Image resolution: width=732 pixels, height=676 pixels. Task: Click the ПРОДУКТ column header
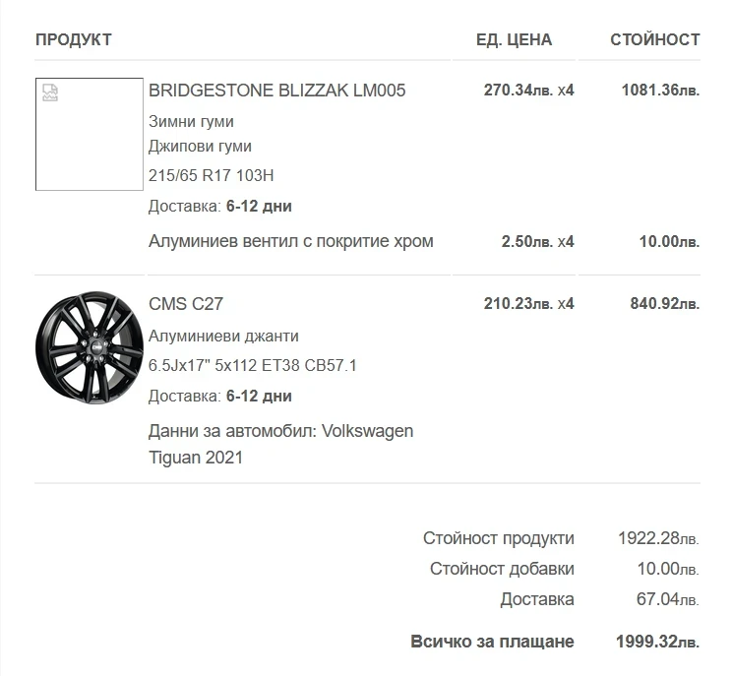(74, 40)
